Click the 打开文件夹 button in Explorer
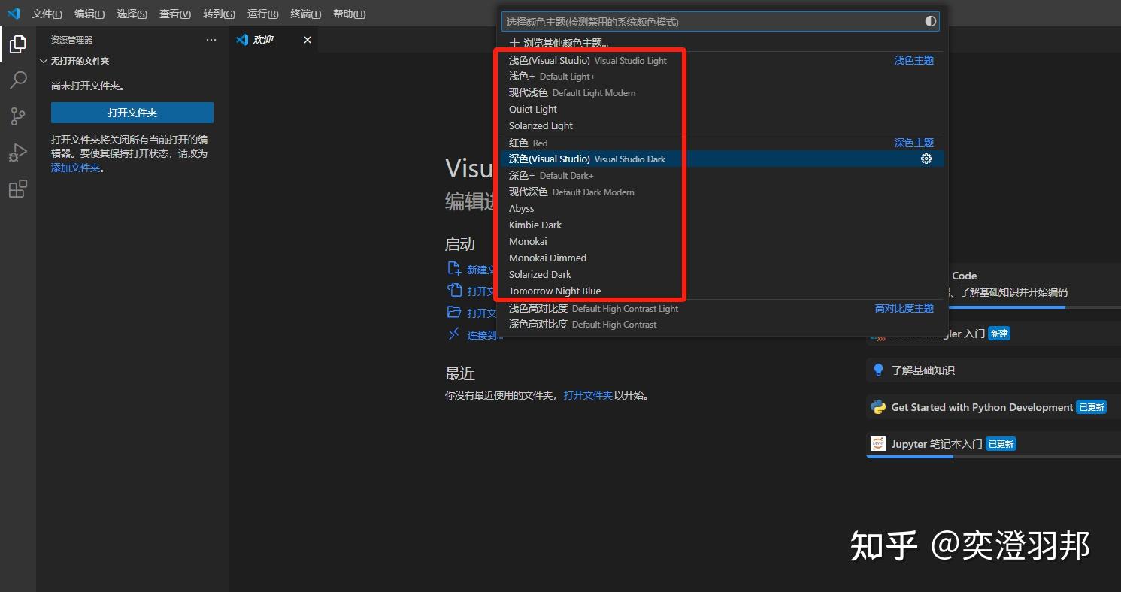This screenshot has height=592, width=1121. (x=132, y=112)
